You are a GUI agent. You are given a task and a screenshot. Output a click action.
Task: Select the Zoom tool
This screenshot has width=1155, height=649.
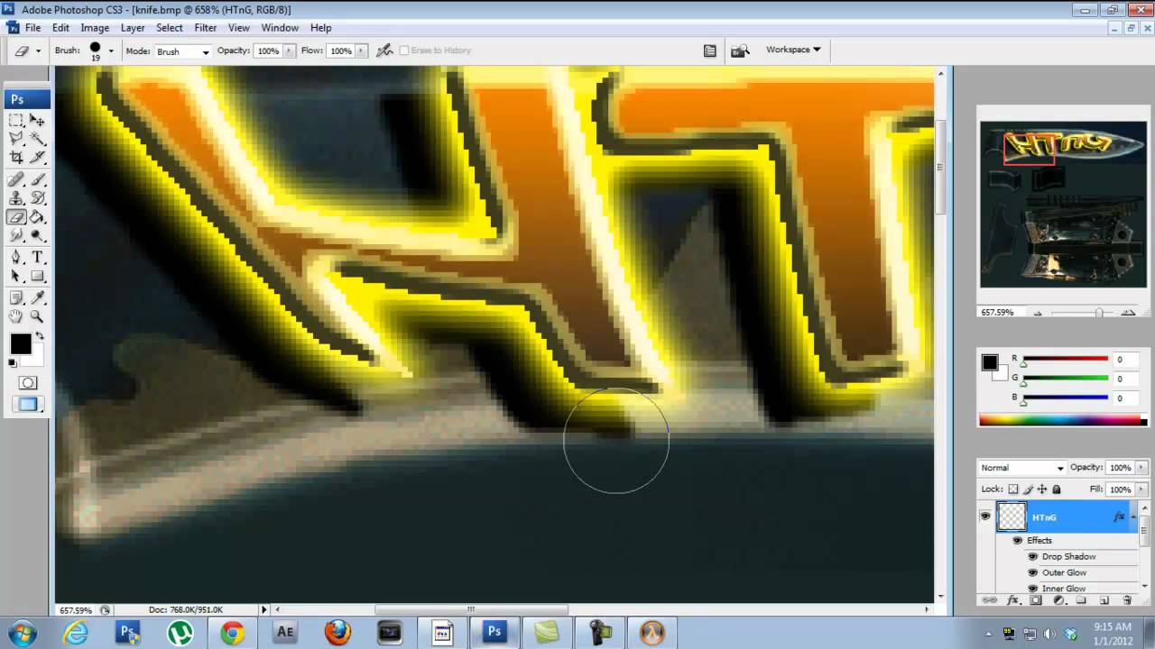pos(37,316)
